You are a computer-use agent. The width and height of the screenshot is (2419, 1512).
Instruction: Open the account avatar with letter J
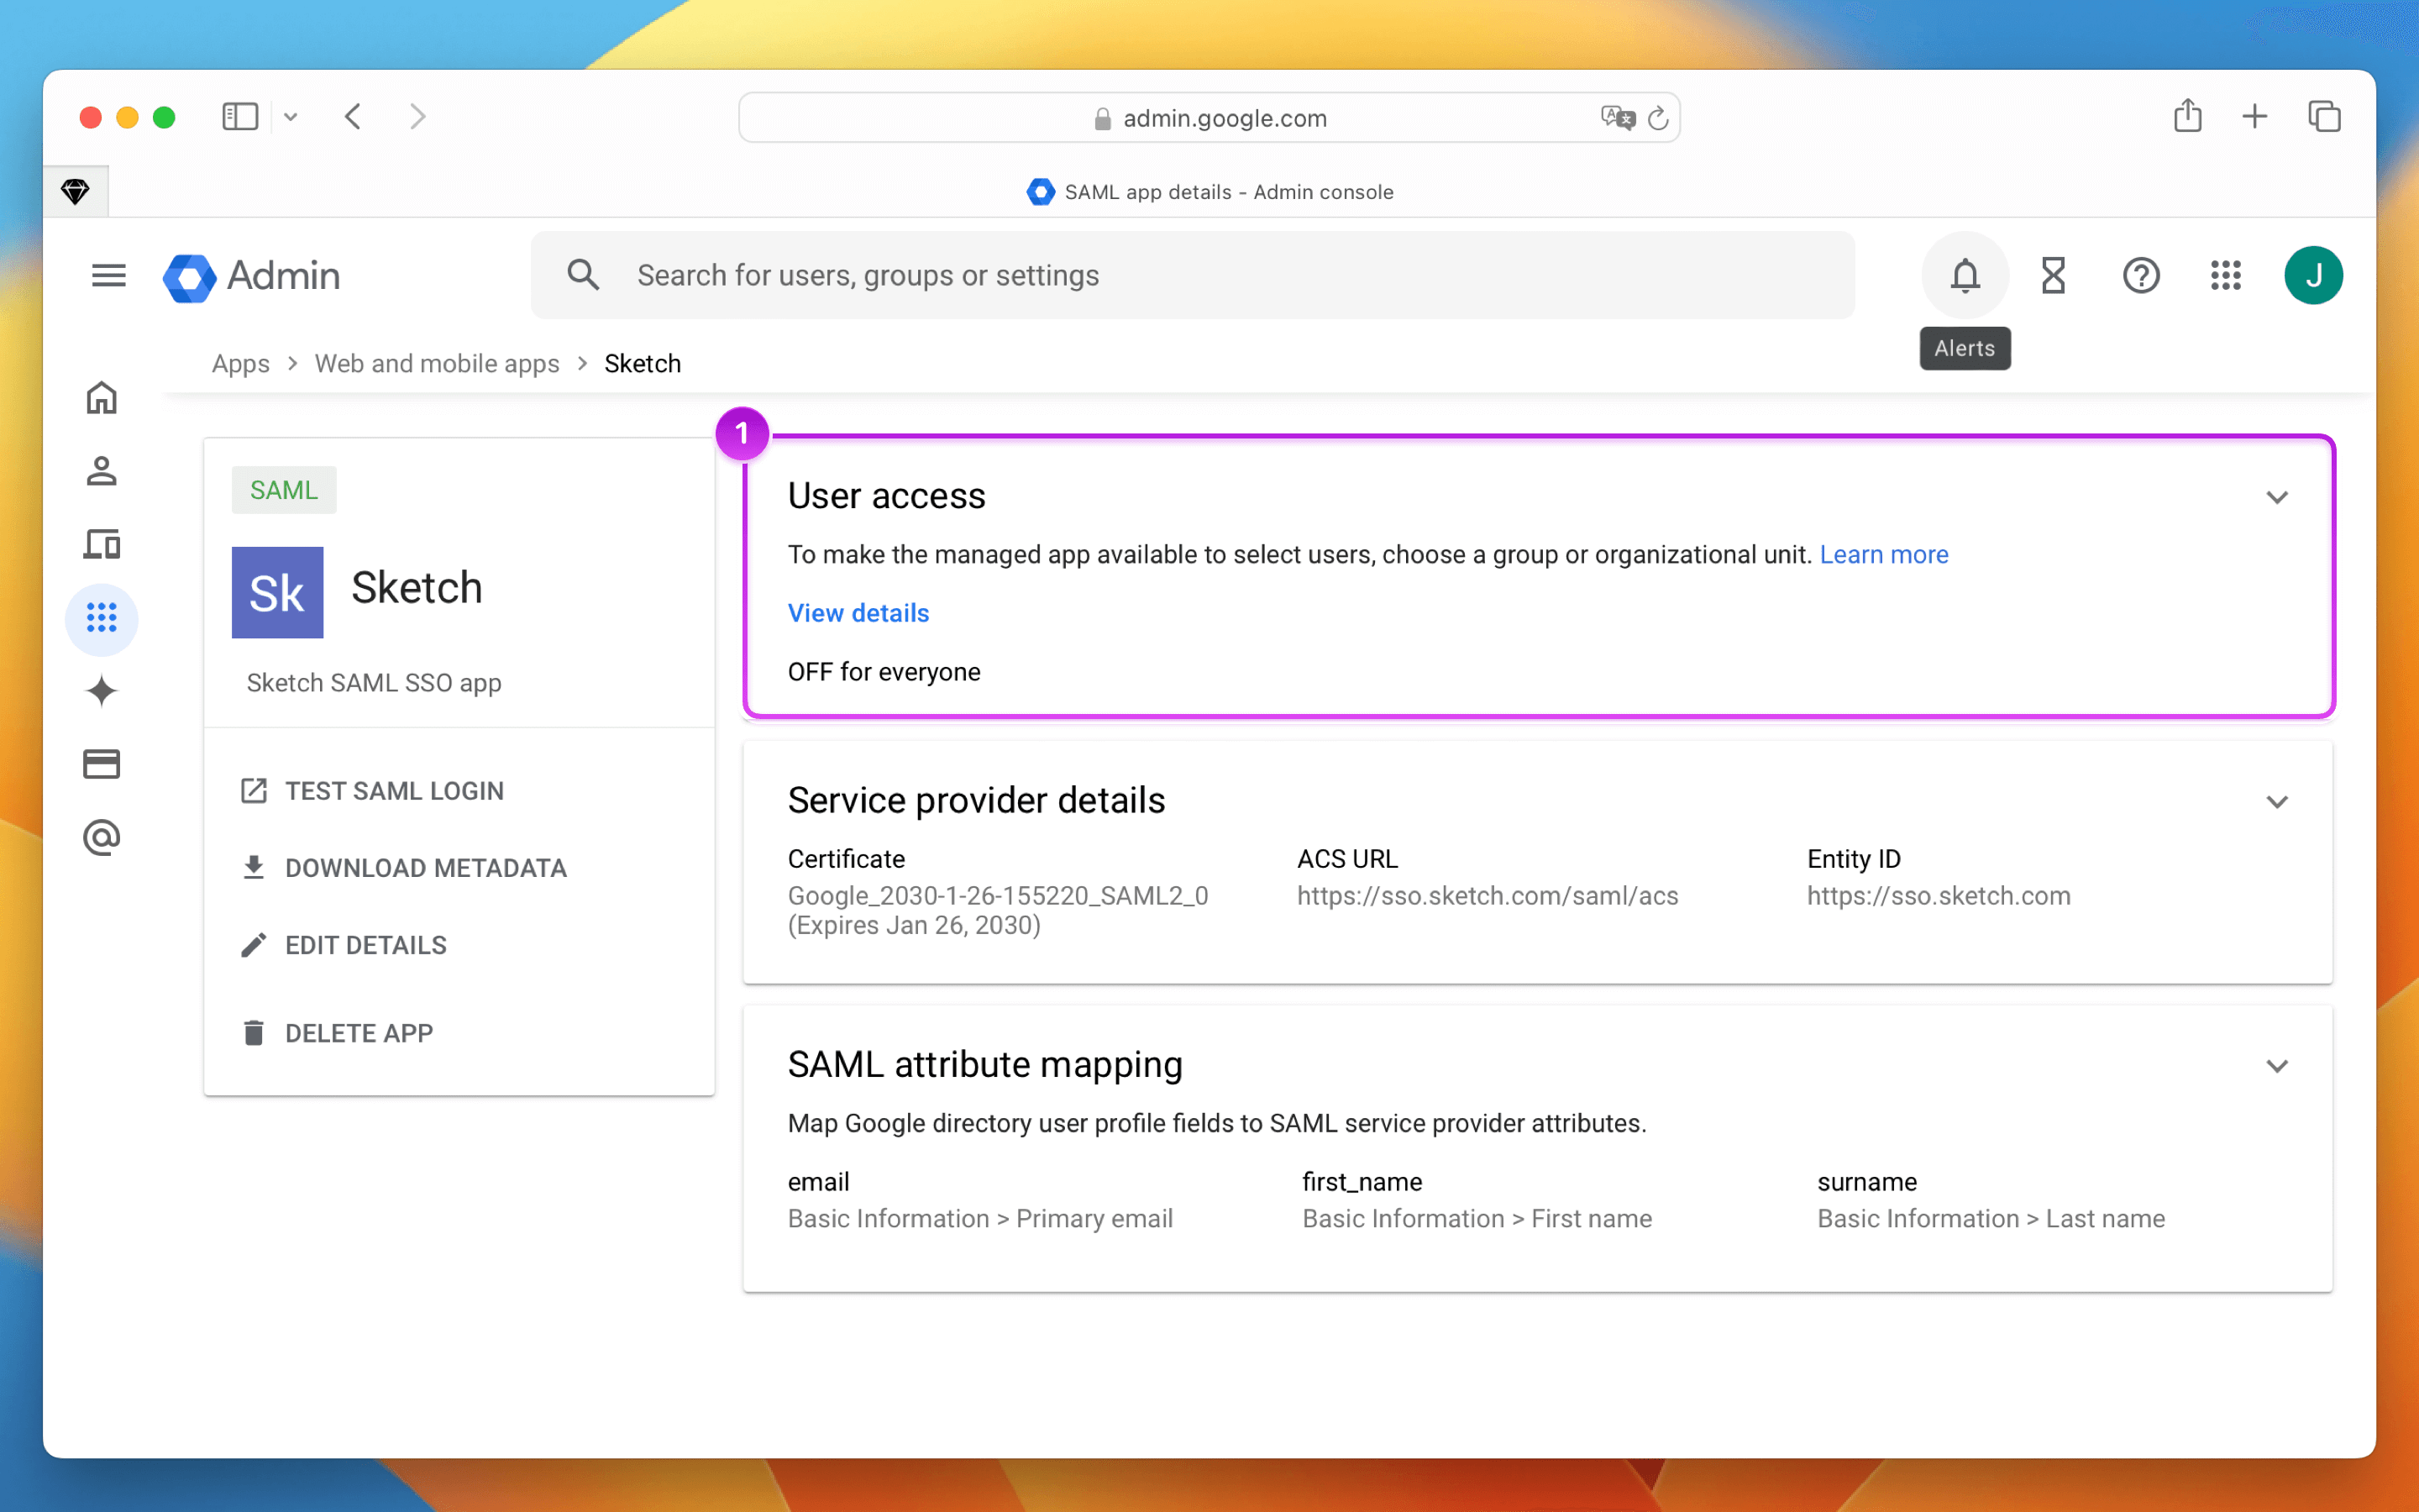[x=2314, y=275]
